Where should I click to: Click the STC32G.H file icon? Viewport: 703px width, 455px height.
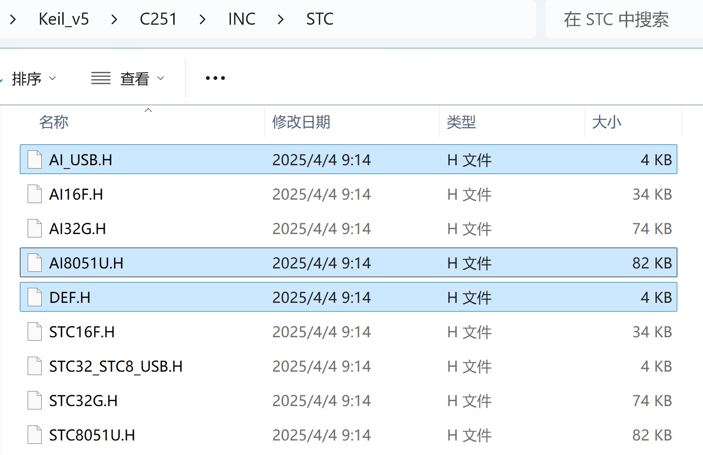click(x=34, y=400)
